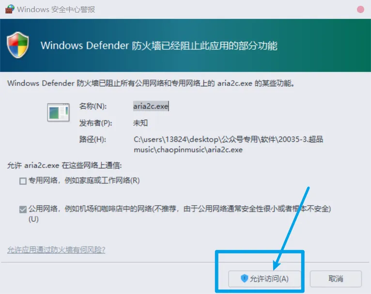This screenshot has height=294, width=371.
Task: Uncheck the 公用网络 checkbox
Action: point(23,209)
